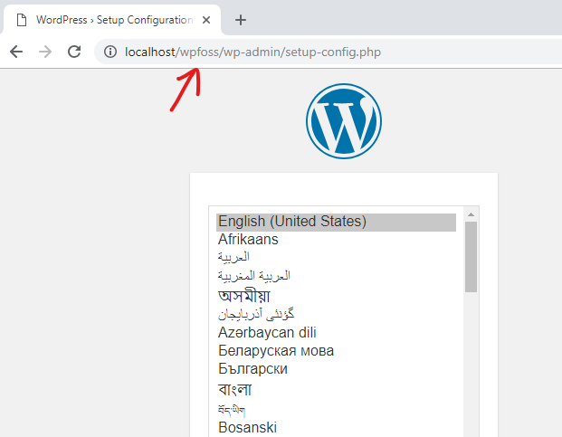Select the বাংলা language option
The height and width of the screenshot is (437, 562).
336,389
